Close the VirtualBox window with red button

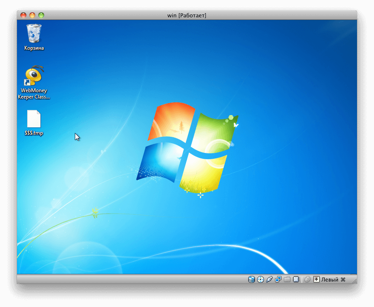pyautogui.click(x=23, y=15)
